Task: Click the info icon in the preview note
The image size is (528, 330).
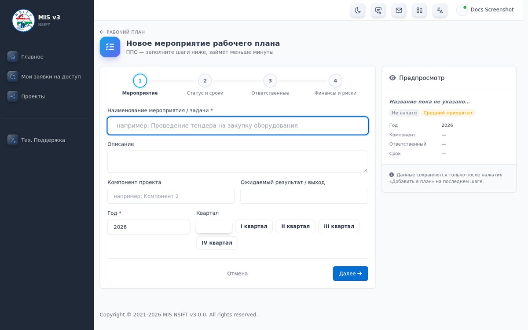Action: tap(392, 175)
